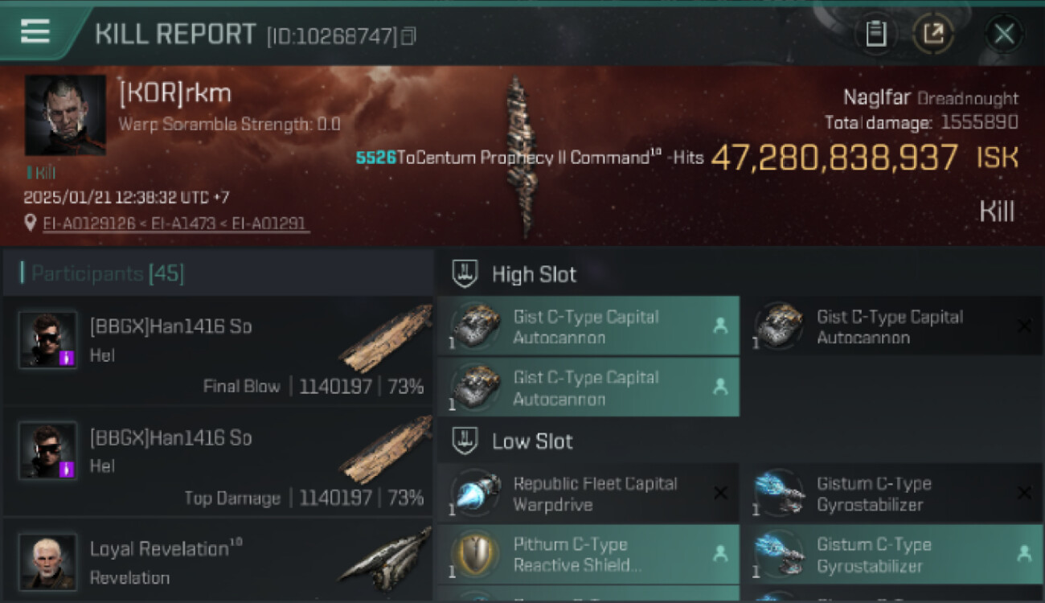
Task: Click the location pin icon
Action: pos(30,224)
